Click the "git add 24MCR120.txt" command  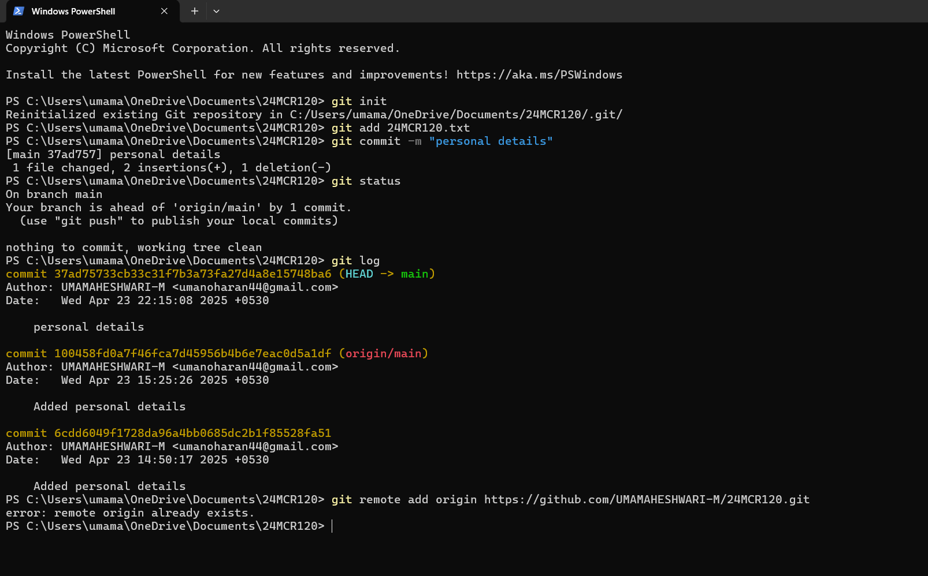400,128
